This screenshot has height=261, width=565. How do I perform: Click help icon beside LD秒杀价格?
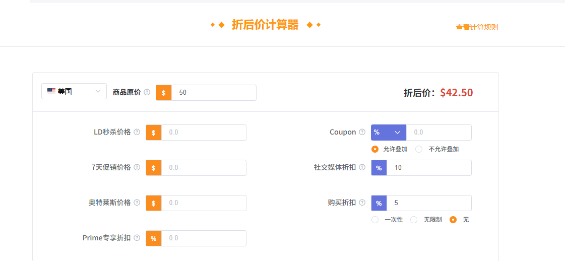click(x=137, y=132)
